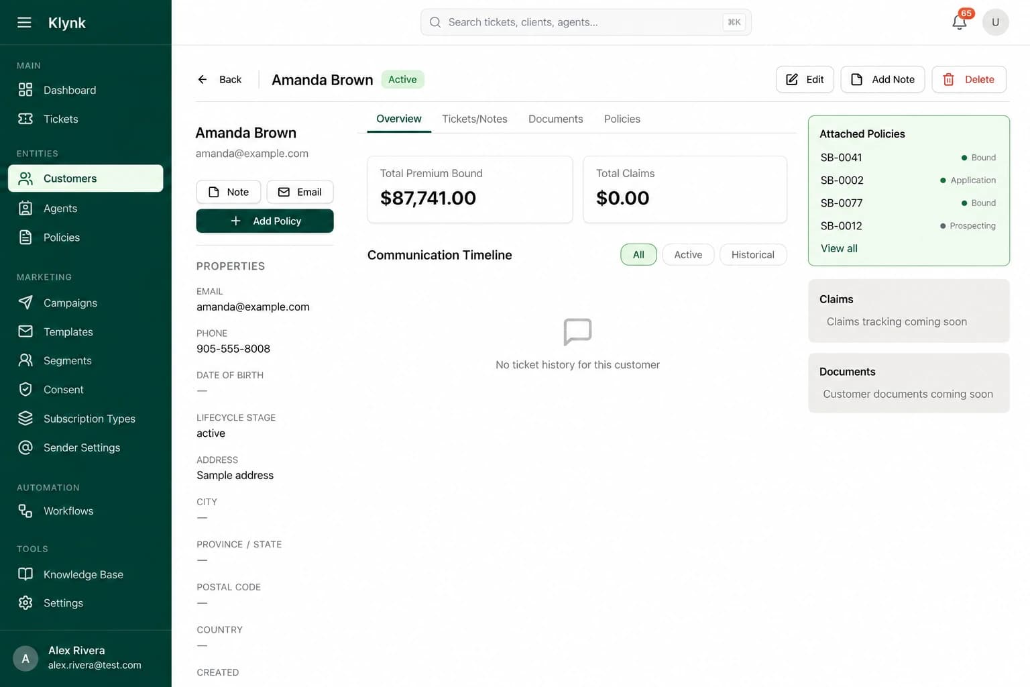Filter timeline by All
The width and height of the screenshot is (1030, 687).
coord(638,255)
